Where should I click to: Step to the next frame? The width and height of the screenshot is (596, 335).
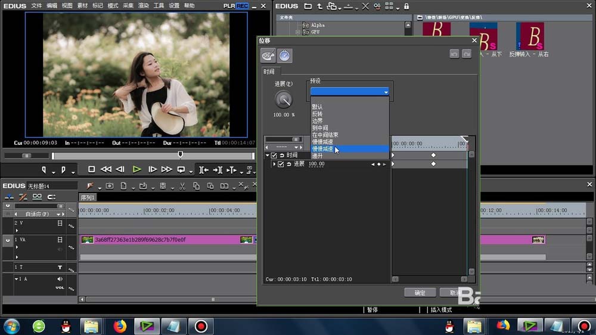click(153, 170)
